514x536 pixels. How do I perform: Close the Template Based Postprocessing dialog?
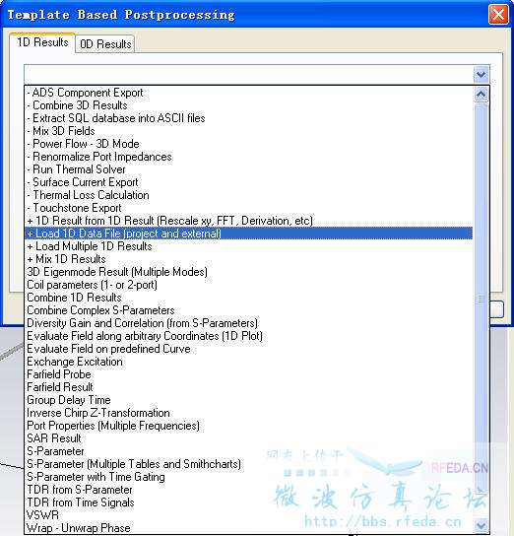(498, 15)
